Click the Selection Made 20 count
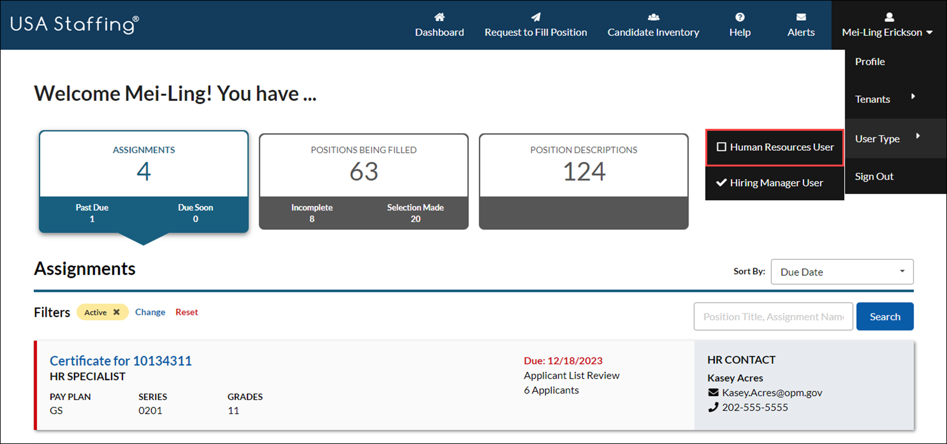This screenshot has height=444, width=947. (x=415, y=213)
